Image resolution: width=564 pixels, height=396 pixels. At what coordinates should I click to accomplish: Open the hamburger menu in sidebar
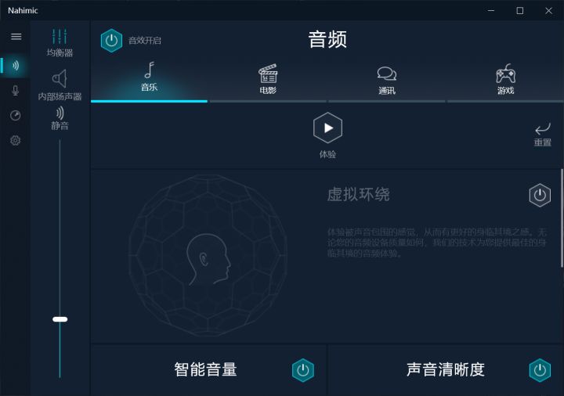tap(16, 37)
